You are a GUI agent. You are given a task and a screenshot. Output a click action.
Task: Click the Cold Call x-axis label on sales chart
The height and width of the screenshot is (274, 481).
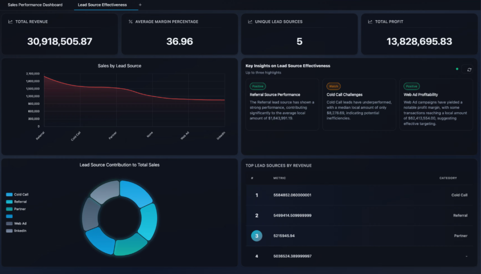76,136
